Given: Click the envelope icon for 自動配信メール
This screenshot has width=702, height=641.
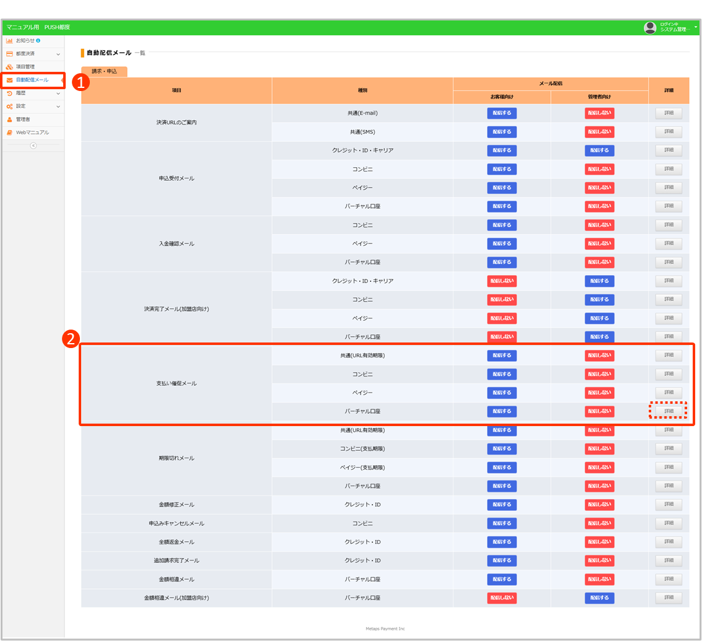Looking at the screenshot, I should click(9, 81).
